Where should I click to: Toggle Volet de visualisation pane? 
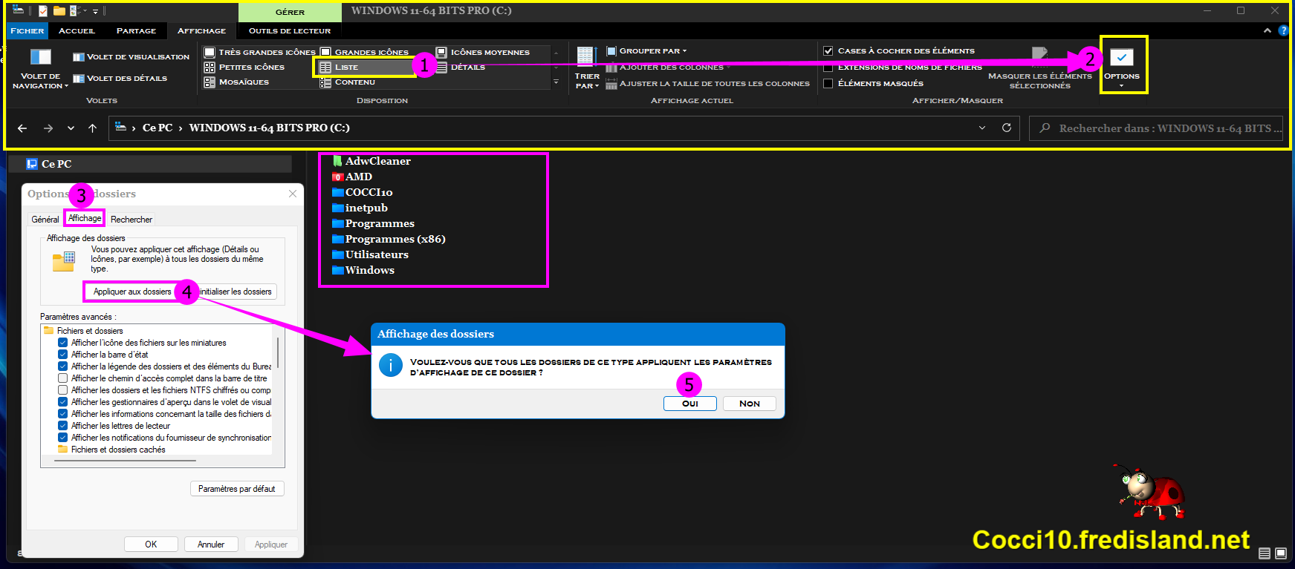point(132,56)
